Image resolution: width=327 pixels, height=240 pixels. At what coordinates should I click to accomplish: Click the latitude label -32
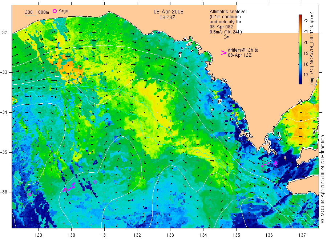(x=4, y=33)
